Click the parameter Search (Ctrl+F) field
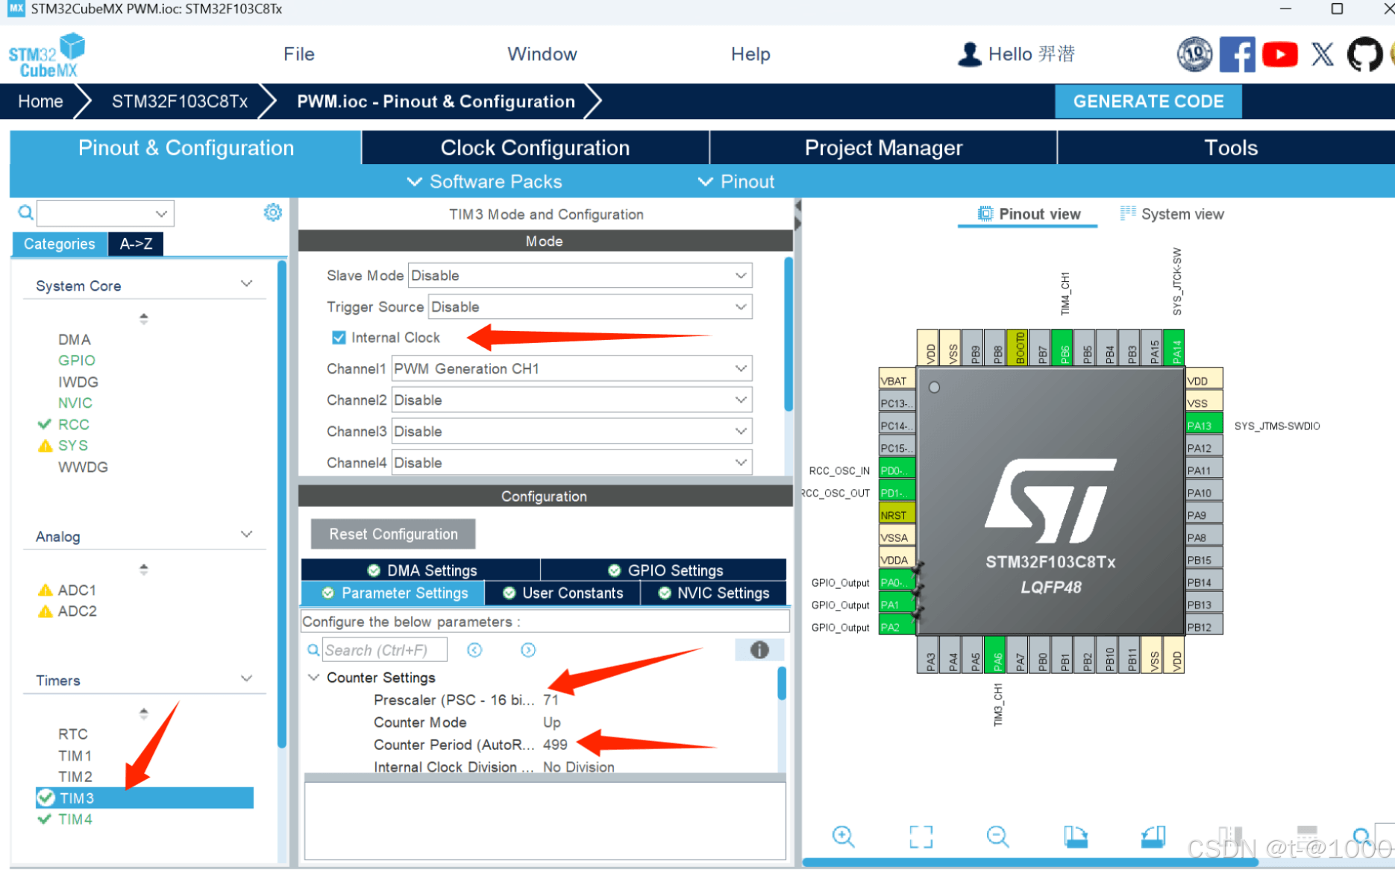The width and height of the screenshot is (1395, 873). click(384, 650)
